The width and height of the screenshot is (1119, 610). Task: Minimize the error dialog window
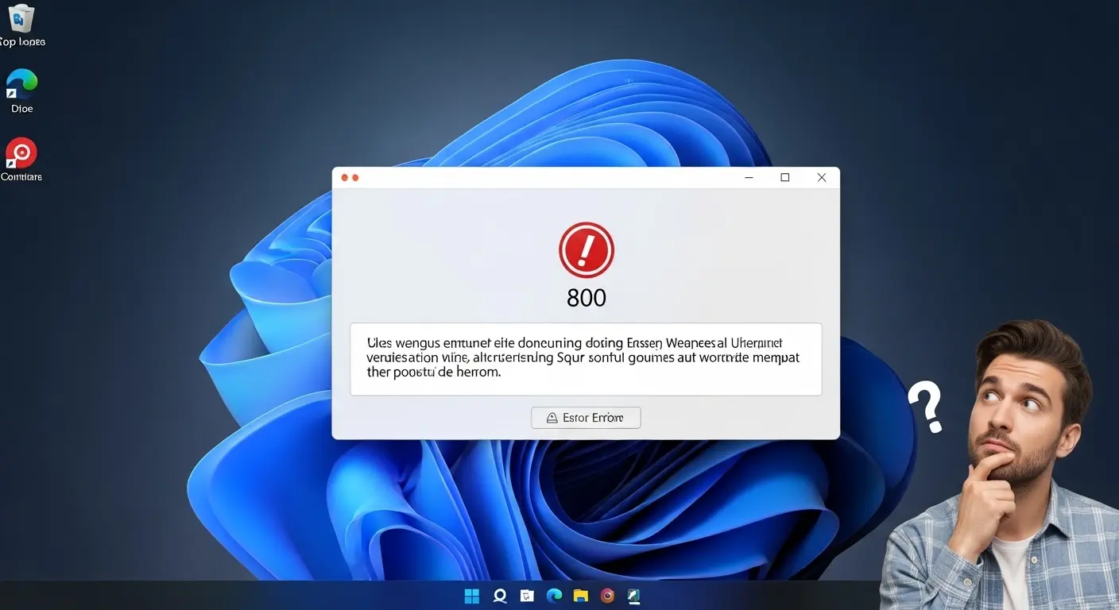749,178
